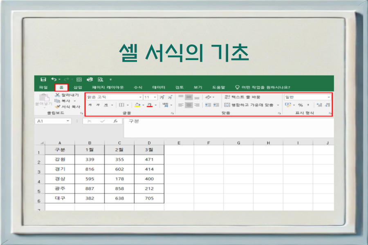Click the quick print icon in quick access toolbar
The image size is (368, 245).
tap(90, 80)
